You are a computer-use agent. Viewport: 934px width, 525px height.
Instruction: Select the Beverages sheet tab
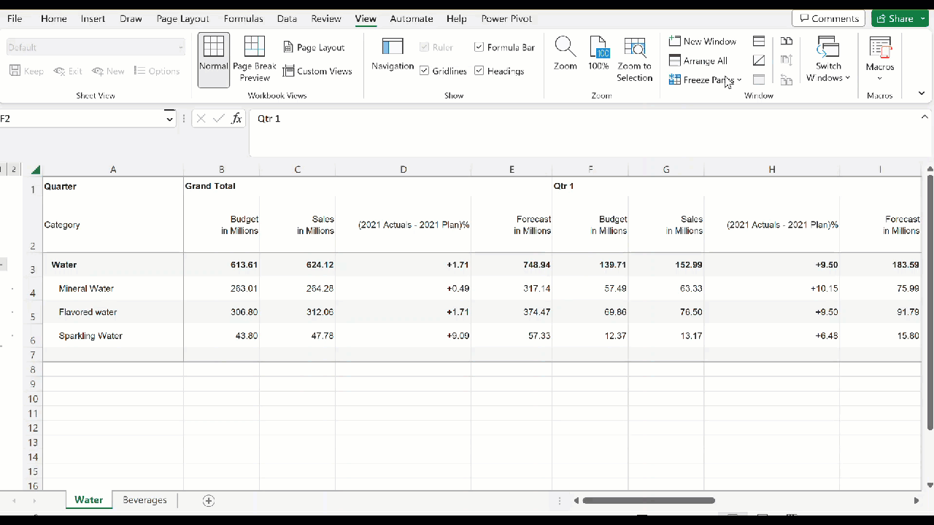pos(144,500)
